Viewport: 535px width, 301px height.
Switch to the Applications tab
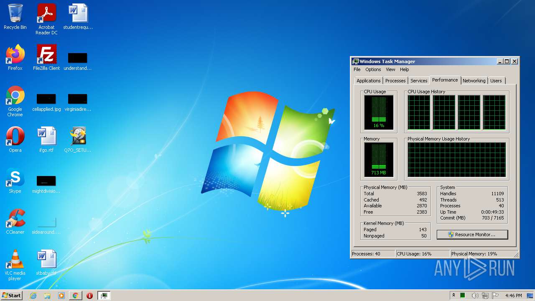pyautogui.click(x=369, y=81)
